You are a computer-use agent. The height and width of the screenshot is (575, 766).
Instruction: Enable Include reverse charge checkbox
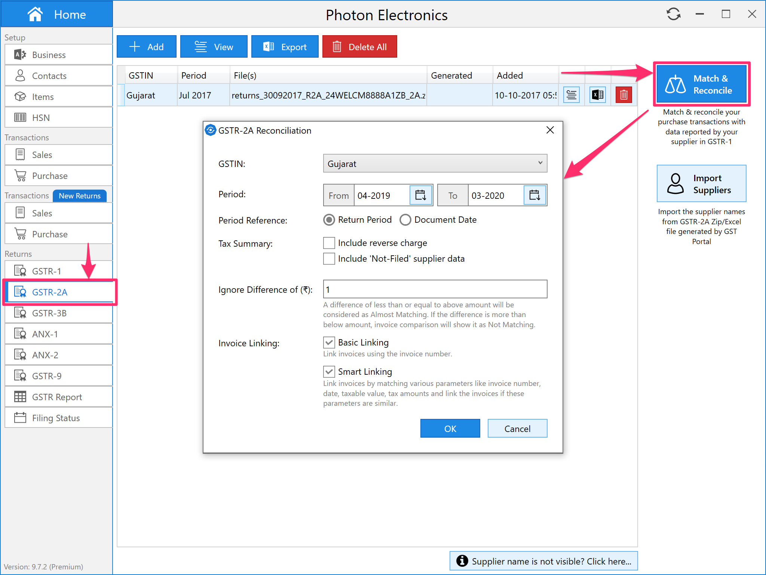[x=329, y=243]
